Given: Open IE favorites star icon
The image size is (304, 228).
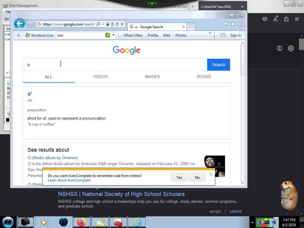Looking at the screenshot, I should [233, 24].
